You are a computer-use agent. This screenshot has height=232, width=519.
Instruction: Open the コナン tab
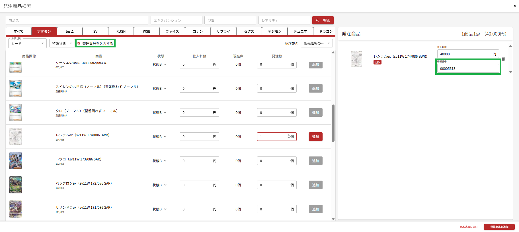[198, 31]
